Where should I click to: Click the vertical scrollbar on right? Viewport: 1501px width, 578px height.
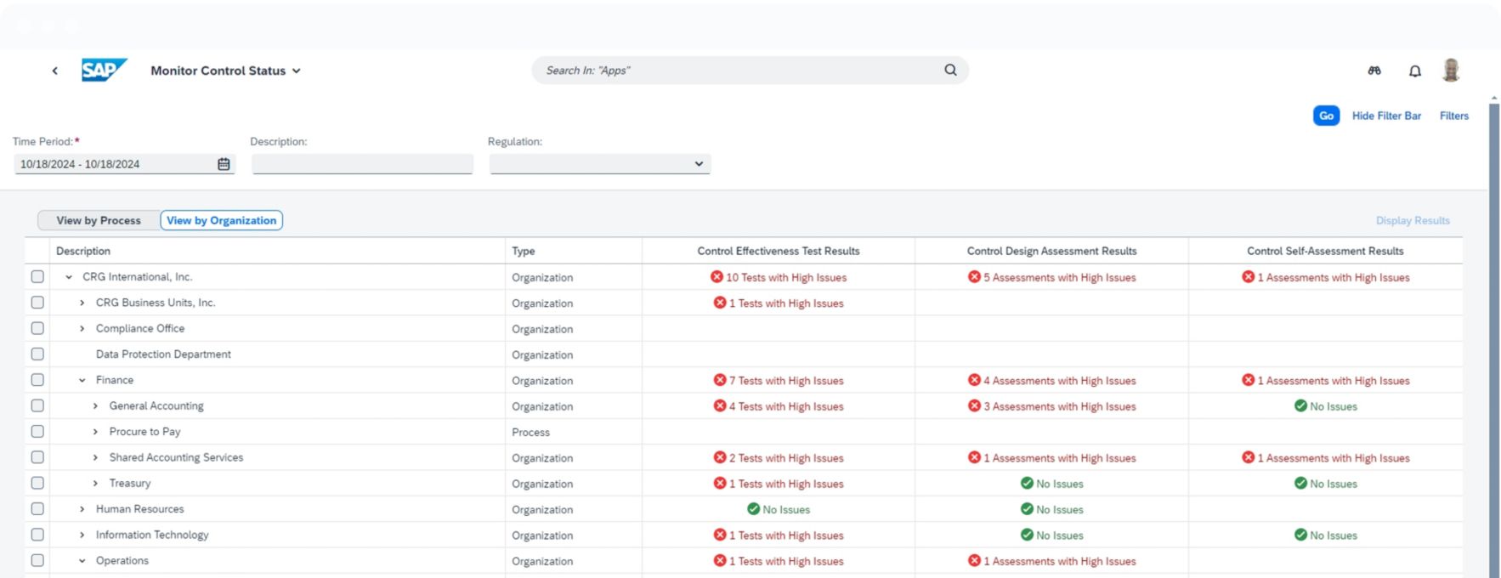pos(1493,340)
